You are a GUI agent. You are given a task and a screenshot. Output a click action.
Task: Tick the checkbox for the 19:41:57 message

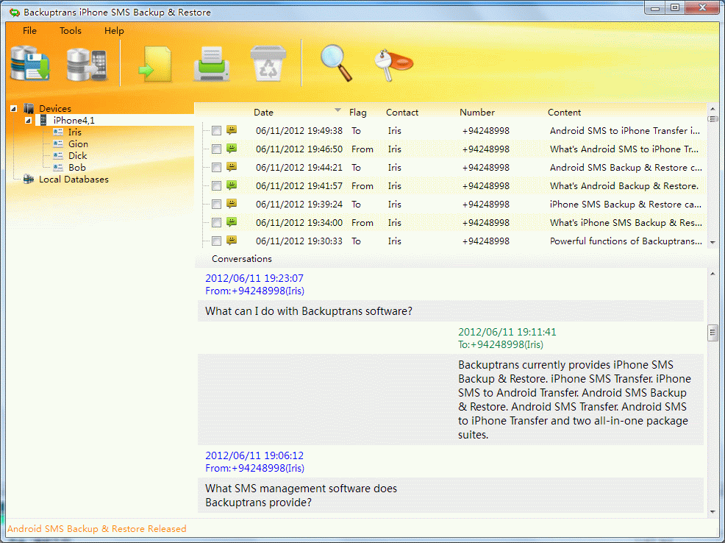click(215, 185)
